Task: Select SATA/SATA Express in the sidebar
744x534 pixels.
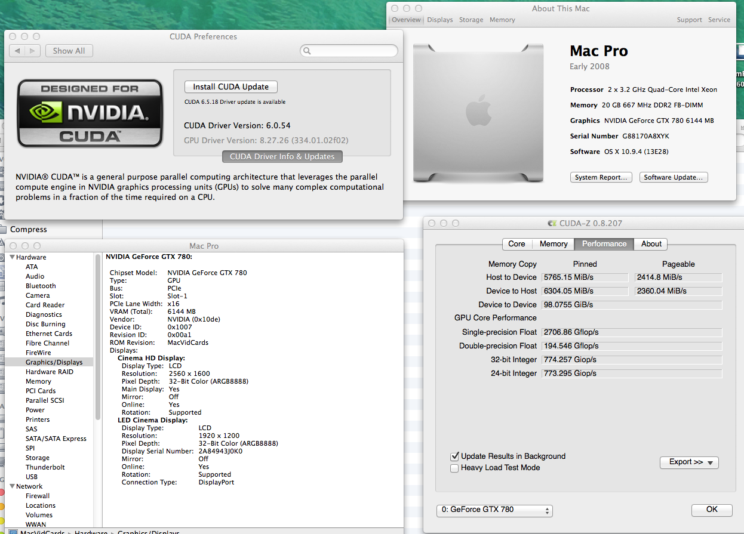Action: [56, 439]
